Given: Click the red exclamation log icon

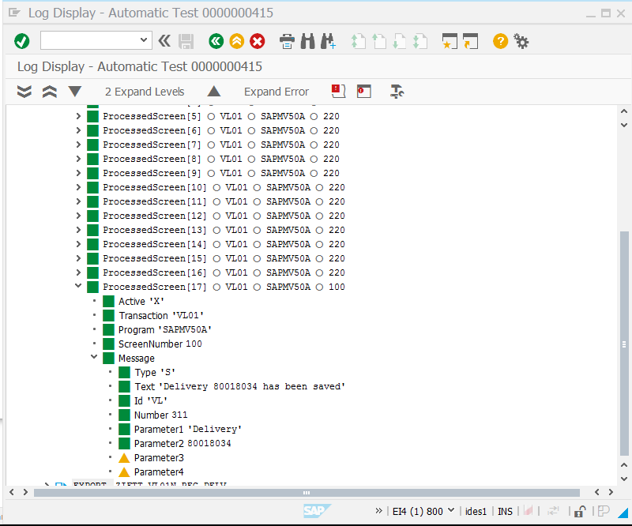Looking at the screenshot, I should [x=338, y=91].
